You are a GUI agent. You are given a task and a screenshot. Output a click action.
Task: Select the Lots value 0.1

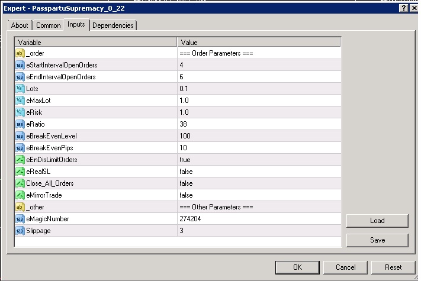click(x=259, y=89)
